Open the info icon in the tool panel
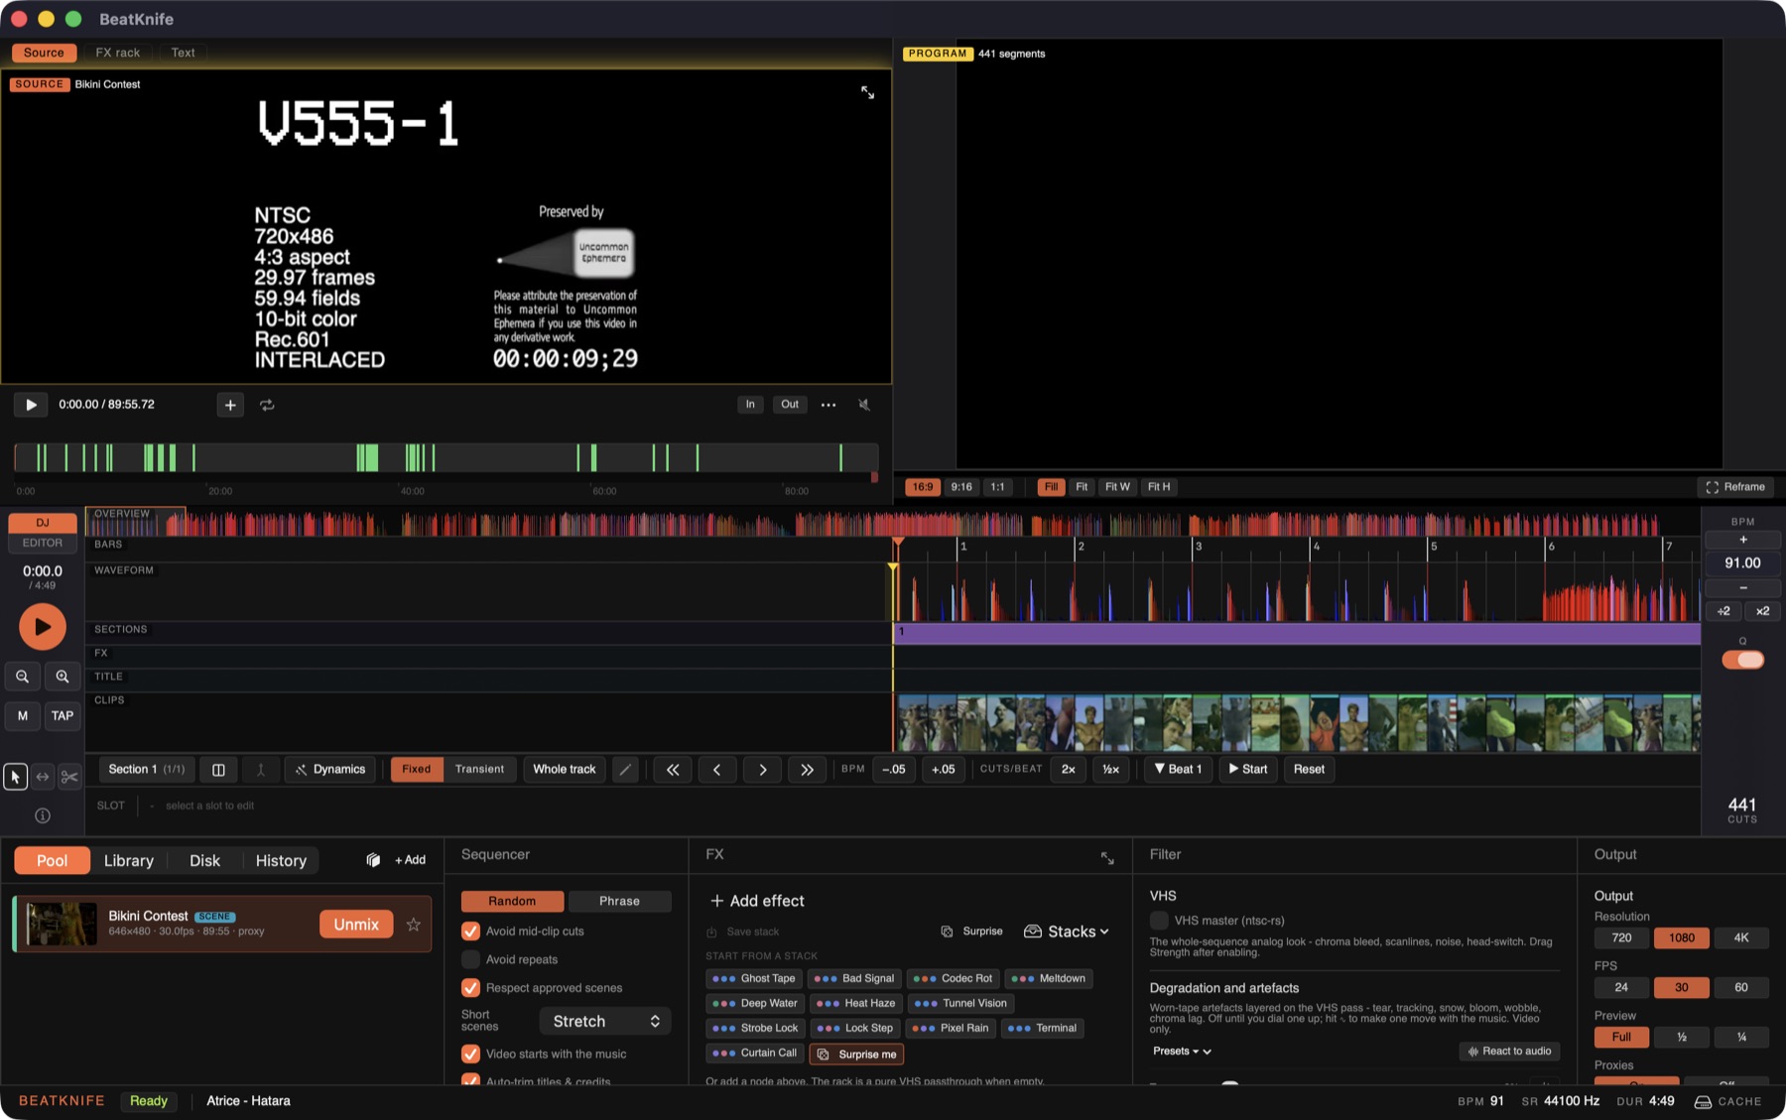 click(x=43, y=815)
